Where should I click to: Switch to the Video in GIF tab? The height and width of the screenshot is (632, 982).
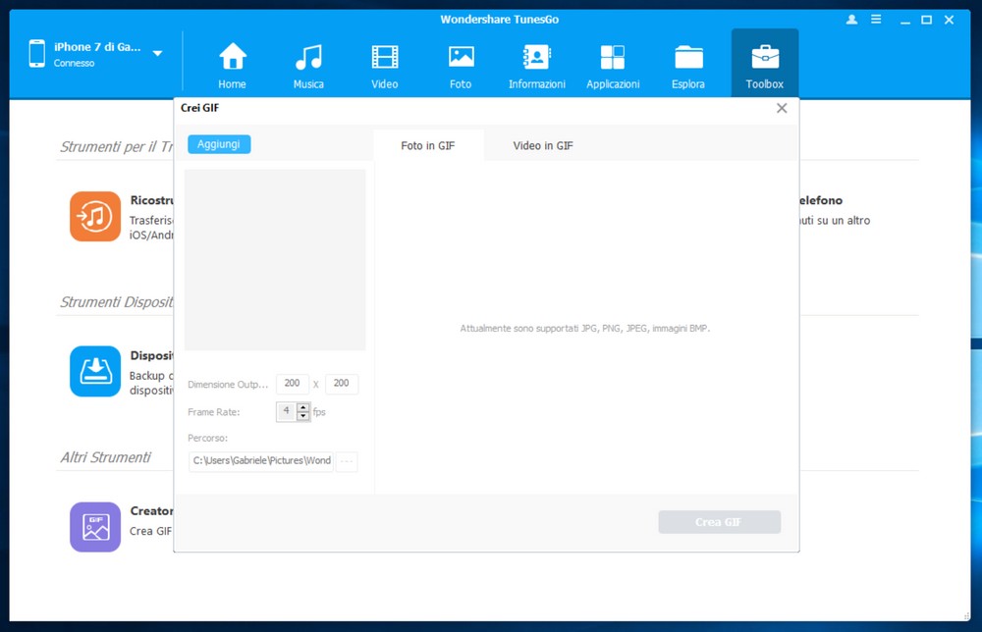point(543,146)
